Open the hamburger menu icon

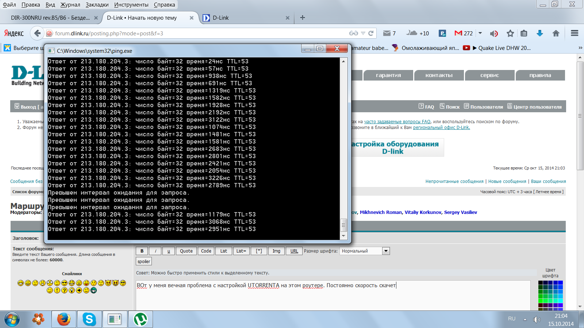coord(575,33)
